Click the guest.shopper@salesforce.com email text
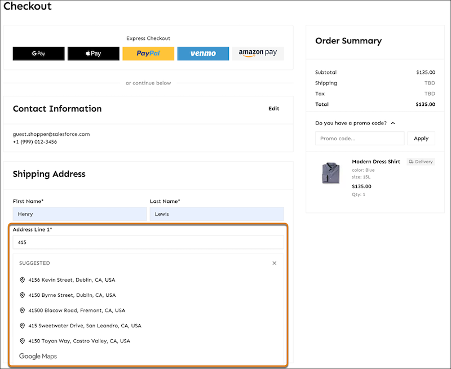 [51, 134]
